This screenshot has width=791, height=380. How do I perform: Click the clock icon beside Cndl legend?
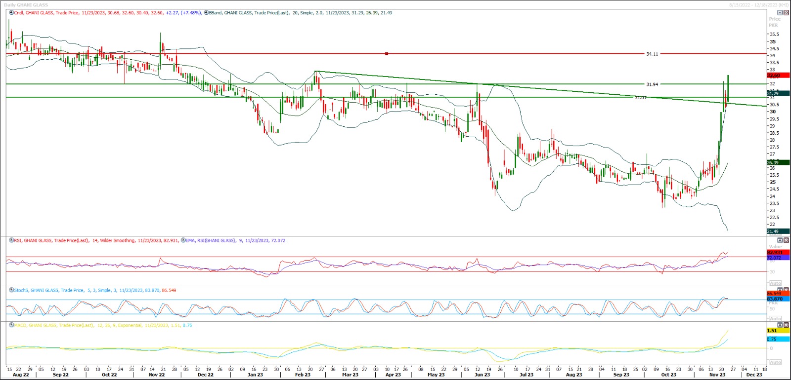click(x=11, y=12)
